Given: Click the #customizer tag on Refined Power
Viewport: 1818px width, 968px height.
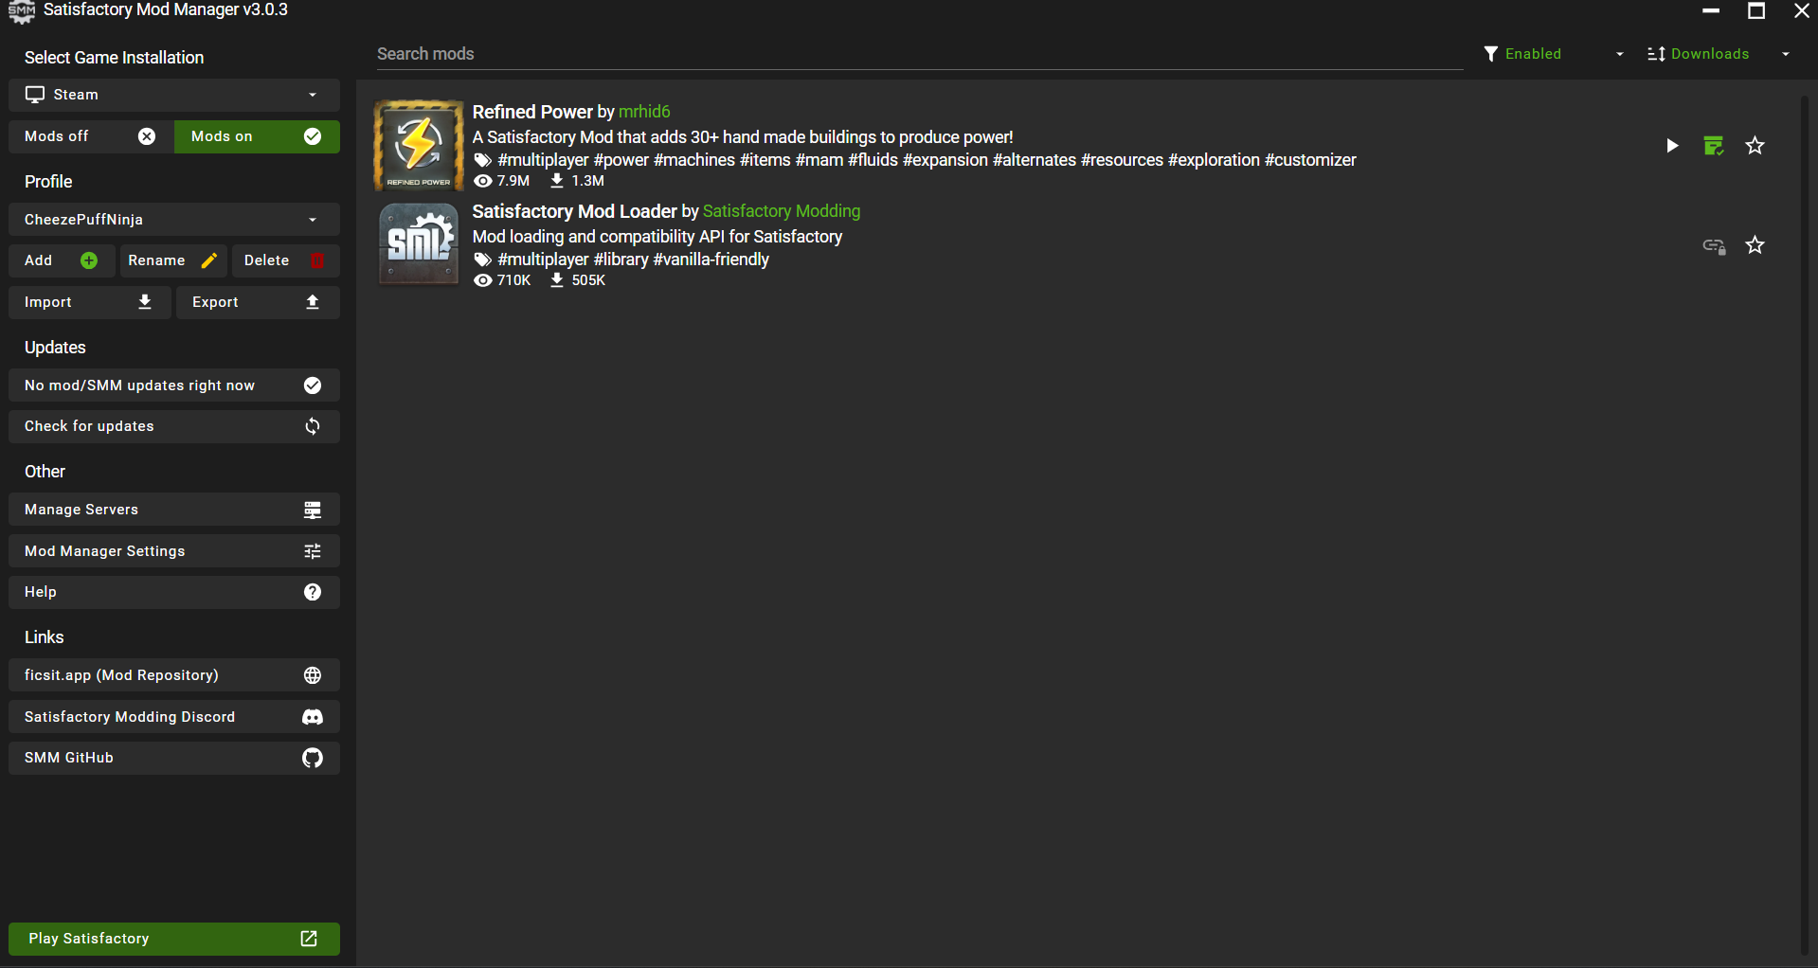Looking at the screenshot, I should click(1310, 160).
